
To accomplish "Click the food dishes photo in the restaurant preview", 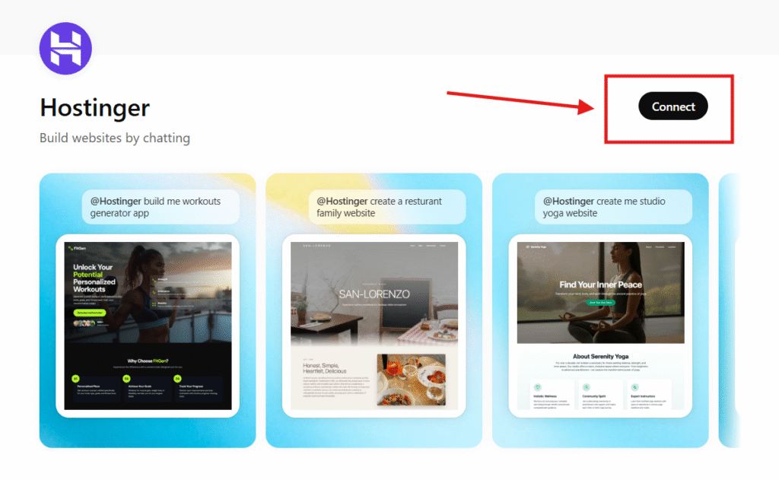I will click(x=411, y=380).
